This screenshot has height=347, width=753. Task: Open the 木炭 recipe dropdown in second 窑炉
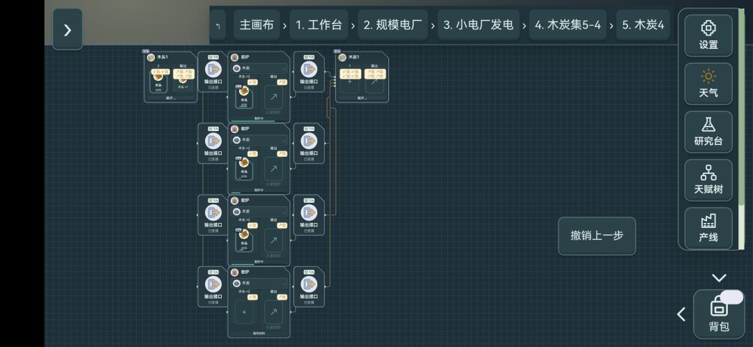pos(259,139)
